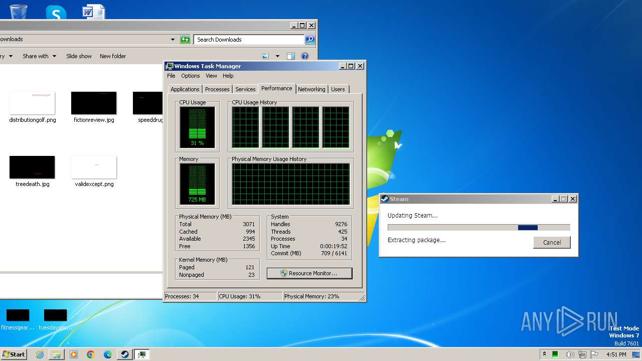Click the Task Manager title bar icon
Viewport: 642px width, 361px height.
pyautogui.click(x=170, y=66)
